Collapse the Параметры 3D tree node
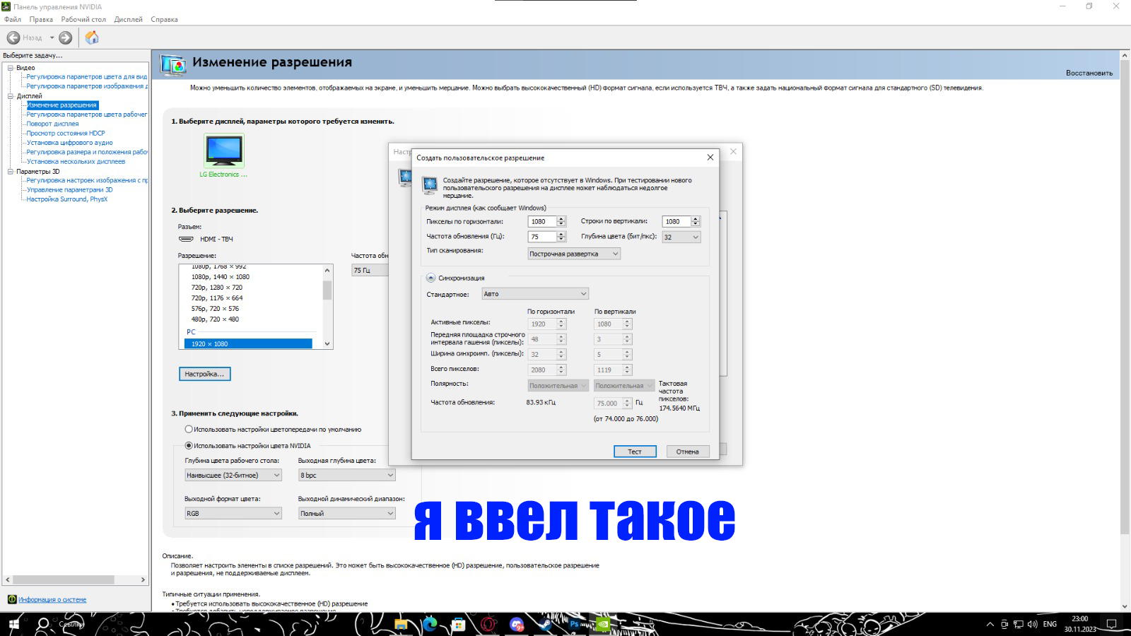This screenshot has height=636, width=1131. (11, 172)
